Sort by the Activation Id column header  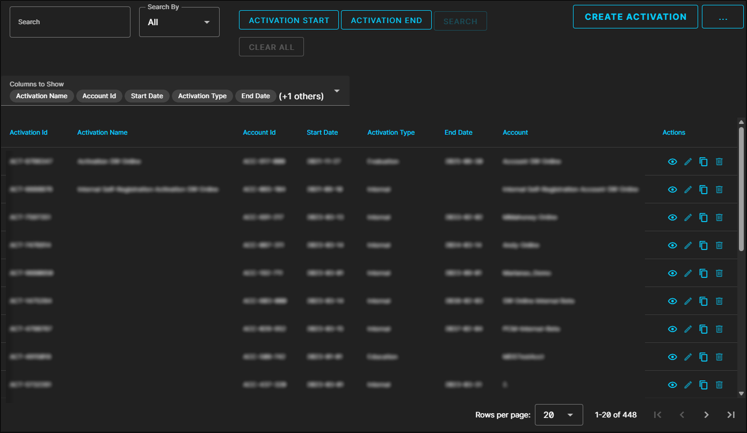(28, 133)
